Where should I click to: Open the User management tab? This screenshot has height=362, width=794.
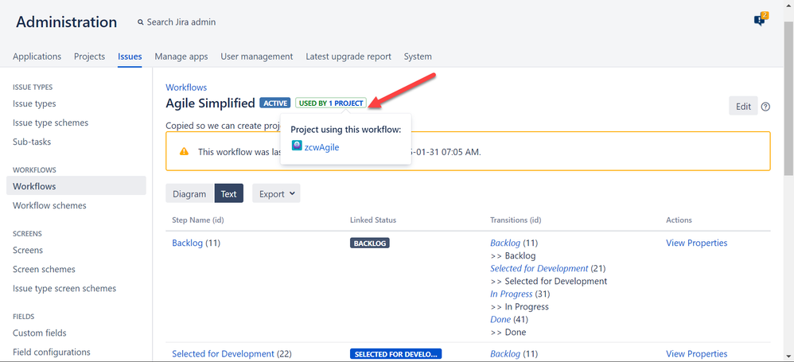257,56
